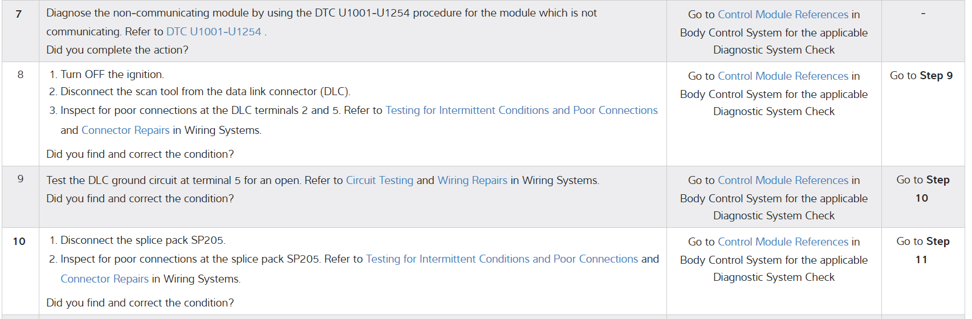Click the step number 10 cell
This screenshot has width=972, height=319.
19,242
